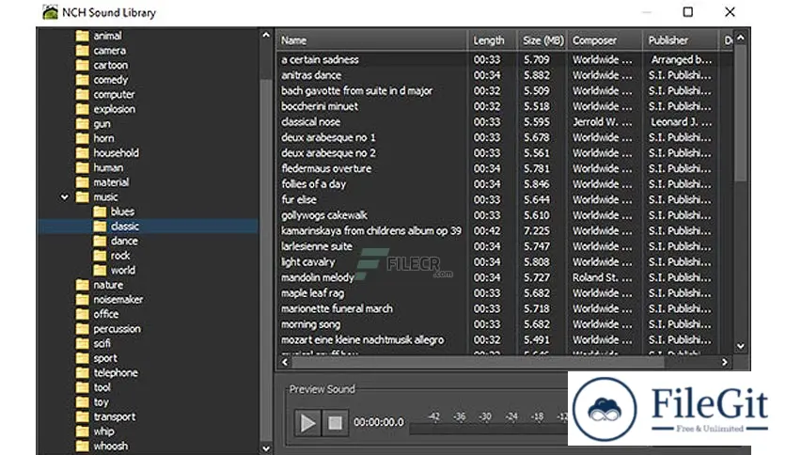Select the horn folder

click(x=95, y=138)
